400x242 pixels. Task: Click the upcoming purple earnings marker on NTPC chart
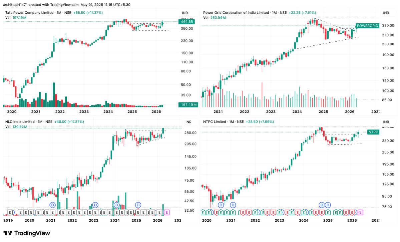[x=360, y=212]
